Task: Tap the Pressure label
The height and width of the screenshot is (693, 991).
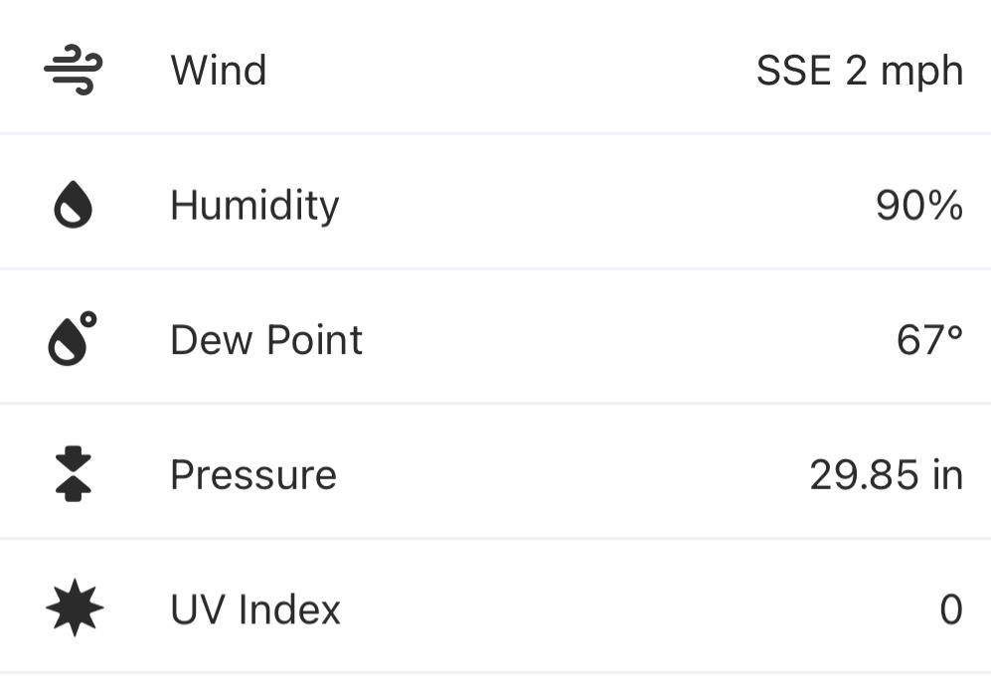Action: point(253,474)
